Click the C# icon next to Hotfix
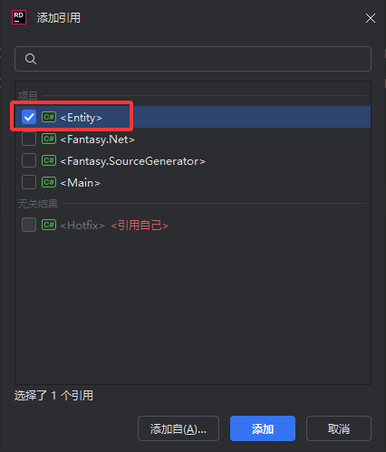The height and width of the screenshot is (452, 386). pyautogui.click(x=49, y=225)
